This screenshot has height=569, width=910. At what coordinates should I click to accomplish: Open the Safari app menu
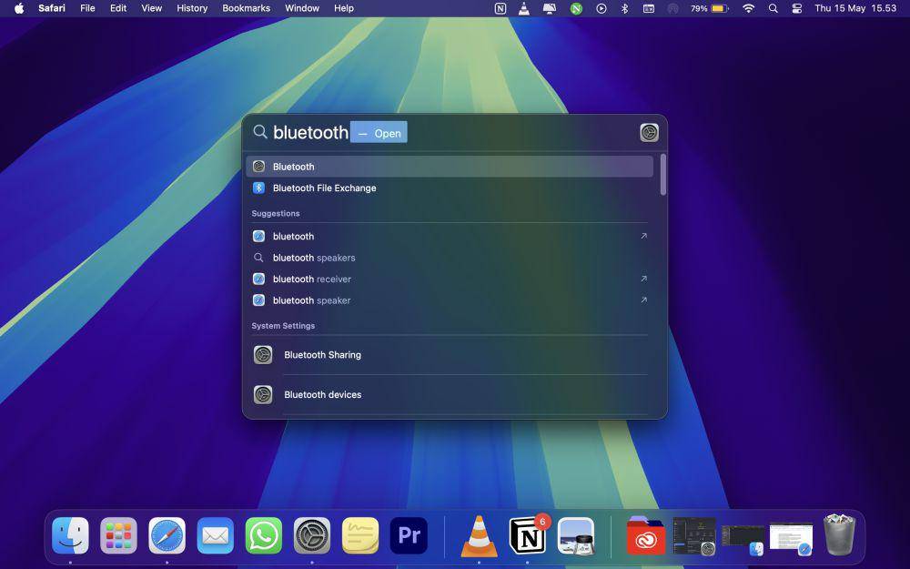(x=52, y=8)
